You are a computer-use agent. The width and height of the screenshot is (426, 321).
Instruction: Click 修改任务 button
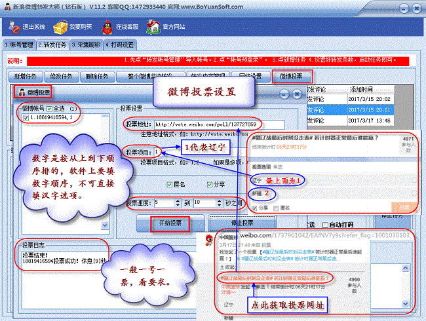pos(61,77)
